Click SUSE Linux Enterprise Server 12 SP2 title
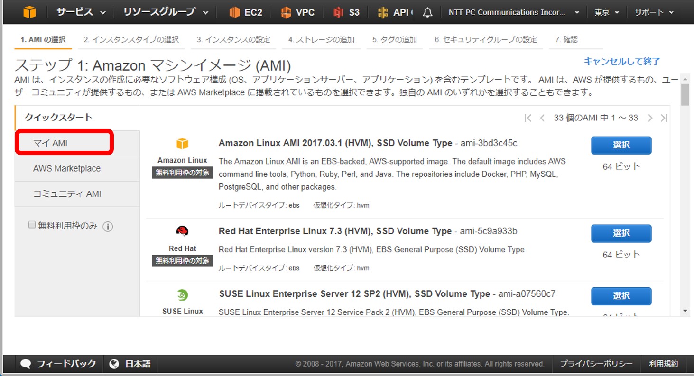This screenshot has width=694, height=376. click(x=354, y=294)
